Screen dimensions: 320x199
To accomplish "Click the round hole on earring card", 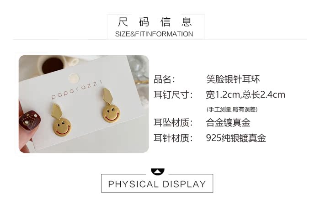I will pyautogui.click(x=74, y=79).
